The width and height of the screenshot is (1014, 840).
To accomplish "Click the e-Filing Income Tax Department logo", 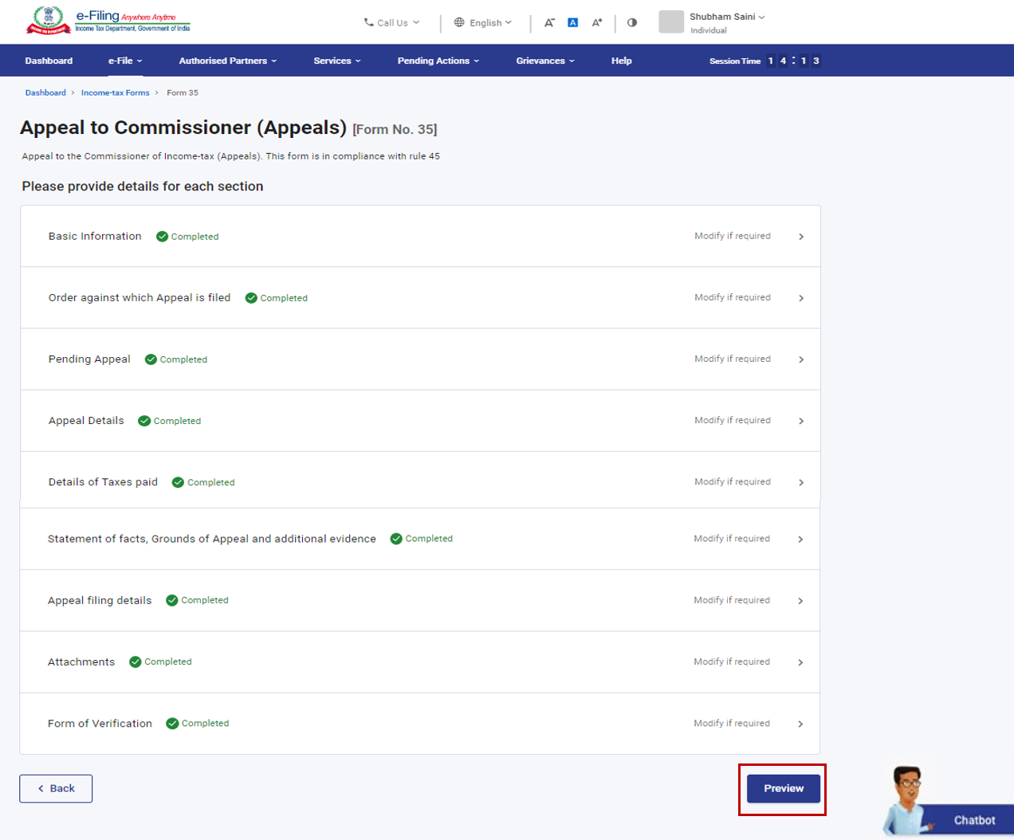I will click(108, 21).
